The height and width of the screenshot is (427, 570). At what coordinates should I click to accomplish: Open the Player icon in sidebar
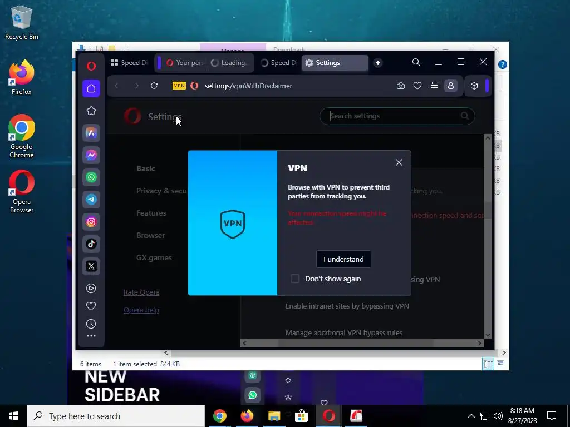pos(91,289)
